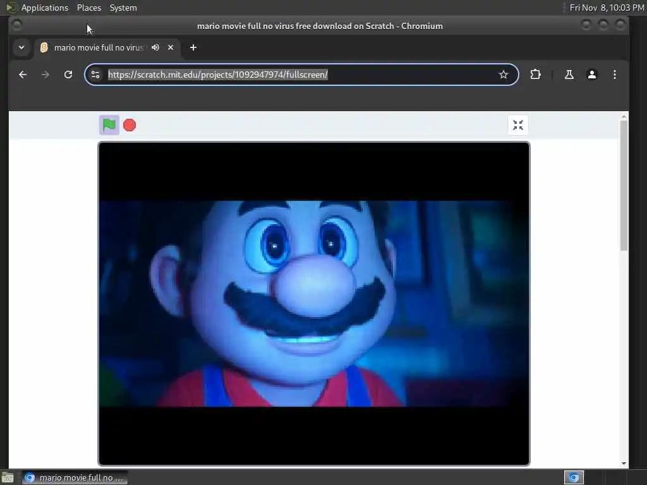Click the workspace switcher in bottom panel

tap(574, 477)
